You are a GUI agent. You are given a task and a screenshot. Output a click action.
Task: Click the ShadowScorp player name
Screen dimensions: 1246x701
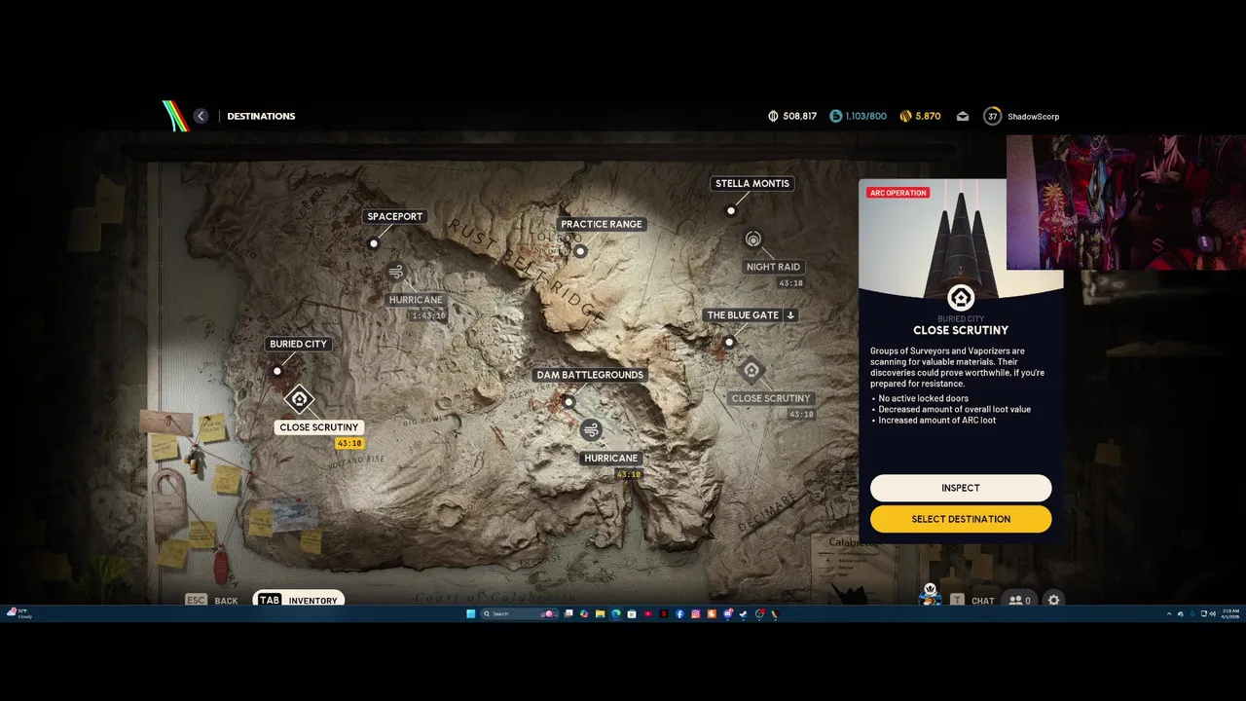1033,117
